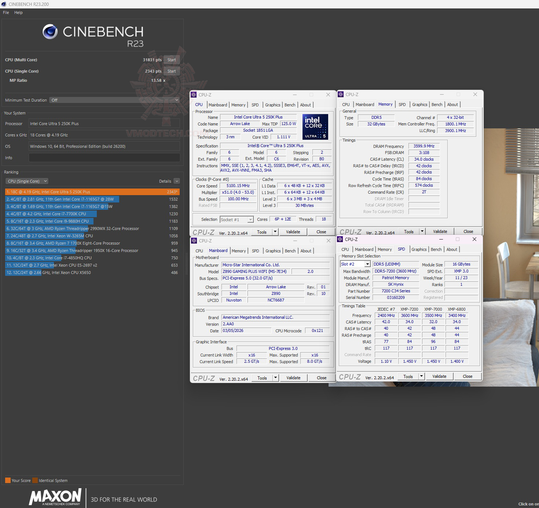The height and width of the screenshot is (508, 539).
Task: Open Bench tab in top-left CPU-Z window
Action: click(x=290, y=105)
